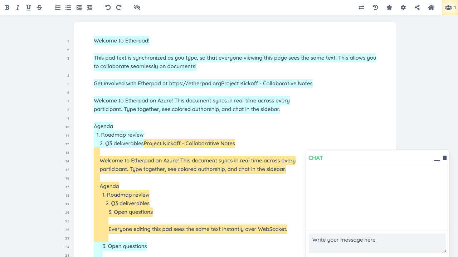The image size is (458, 257).
Task: Insert an unordered bullet list
Action: pos(68,7)
